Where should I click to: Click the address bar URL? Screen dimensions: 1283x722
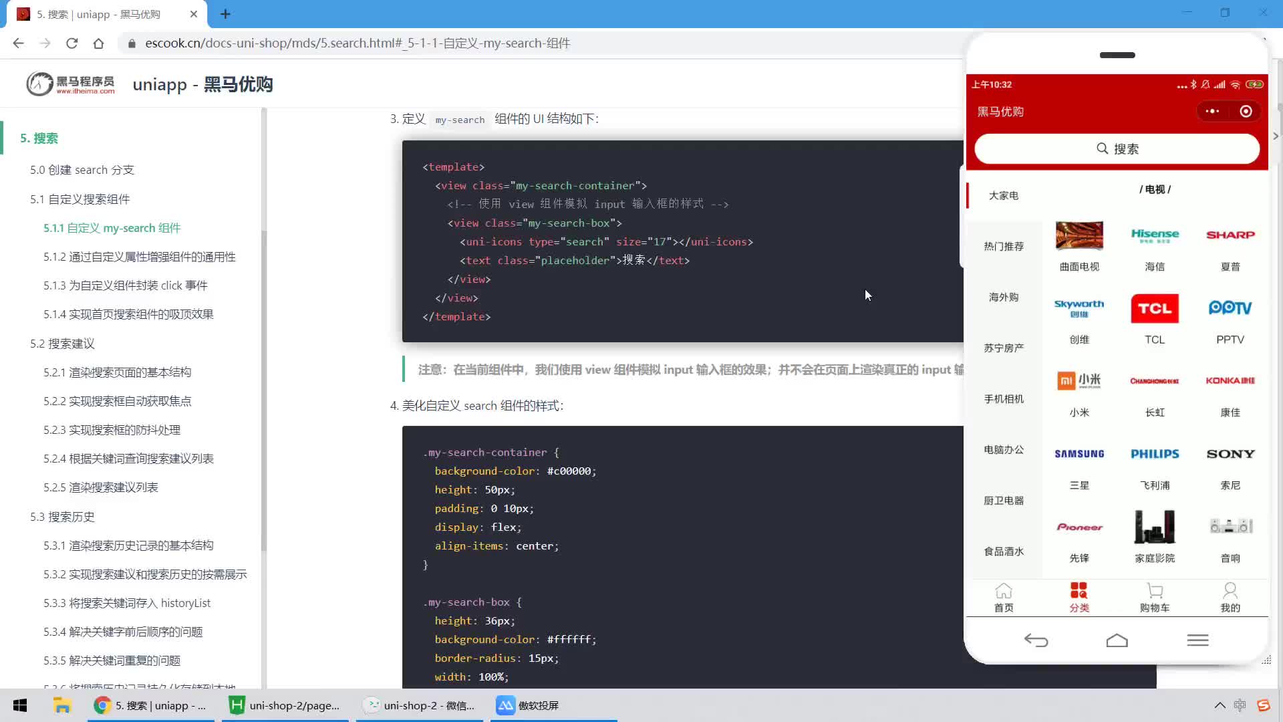(x=358, y=43)
